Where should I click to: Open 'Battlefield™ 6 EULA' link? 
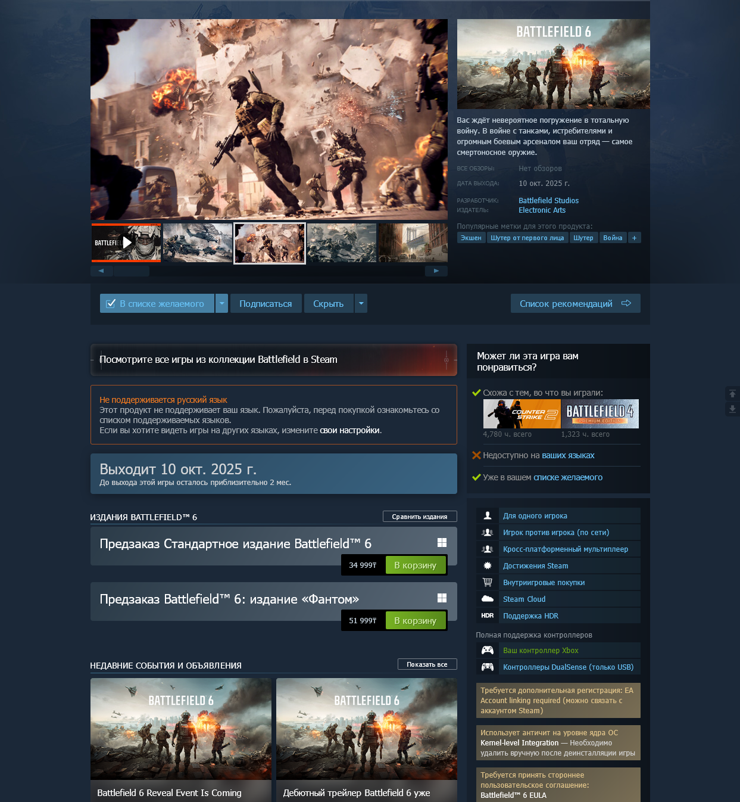(513, 795)
